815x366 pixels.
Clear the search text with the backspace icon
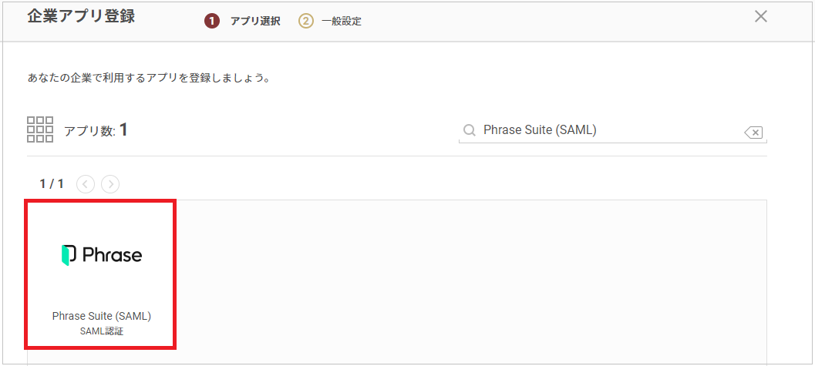point(753,133)
